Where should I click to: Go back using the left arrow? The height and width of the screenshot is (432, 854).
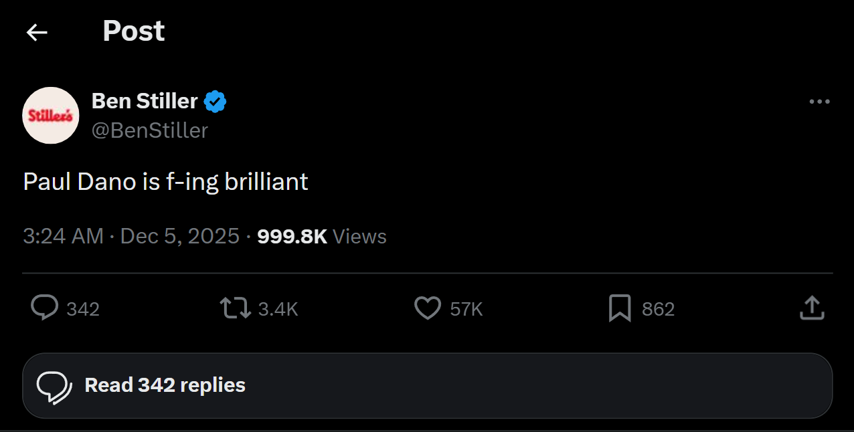pos(37,32)
